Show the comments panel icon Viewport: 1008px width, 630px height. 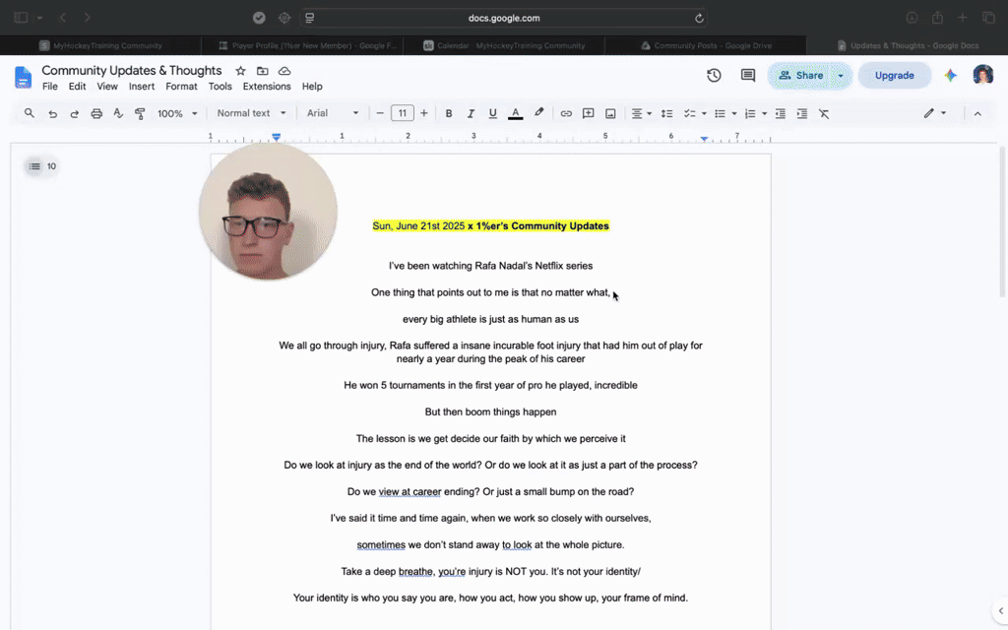click(748, 75)
